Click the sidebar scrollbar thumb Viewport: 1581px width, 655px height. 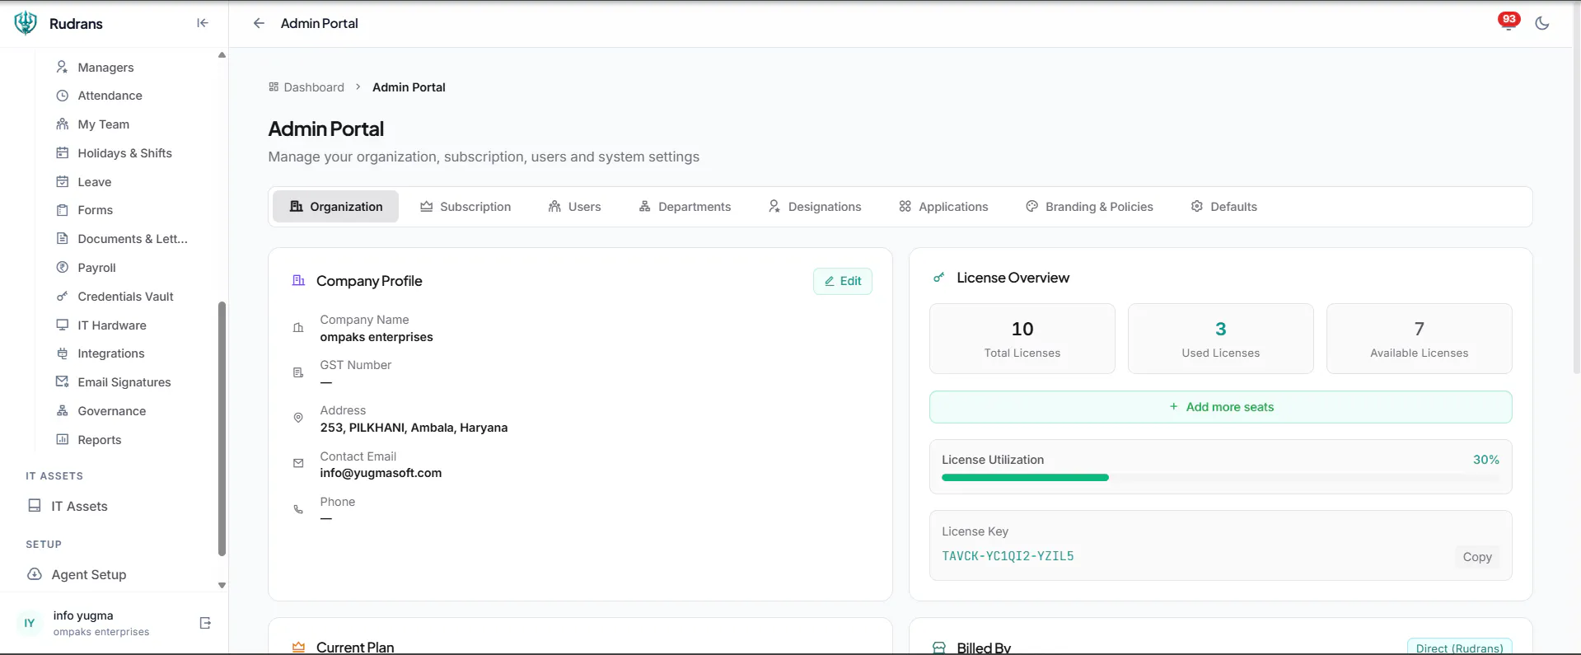[222, 428]
